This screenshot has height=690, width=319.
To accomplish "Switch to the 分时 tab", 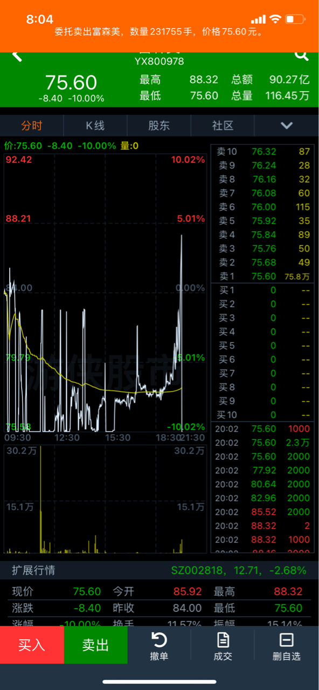I will point(32,126).
